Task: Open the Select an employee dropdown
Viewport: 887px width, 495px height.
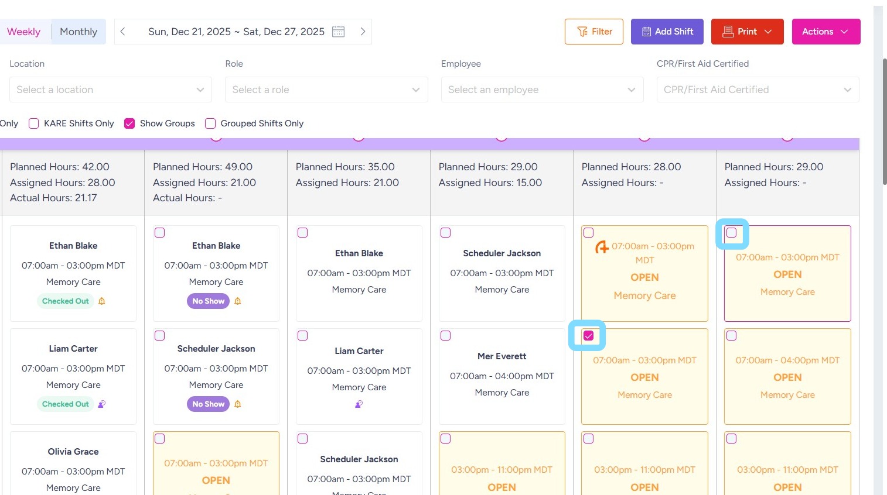Action: click(x=542, y=90)
